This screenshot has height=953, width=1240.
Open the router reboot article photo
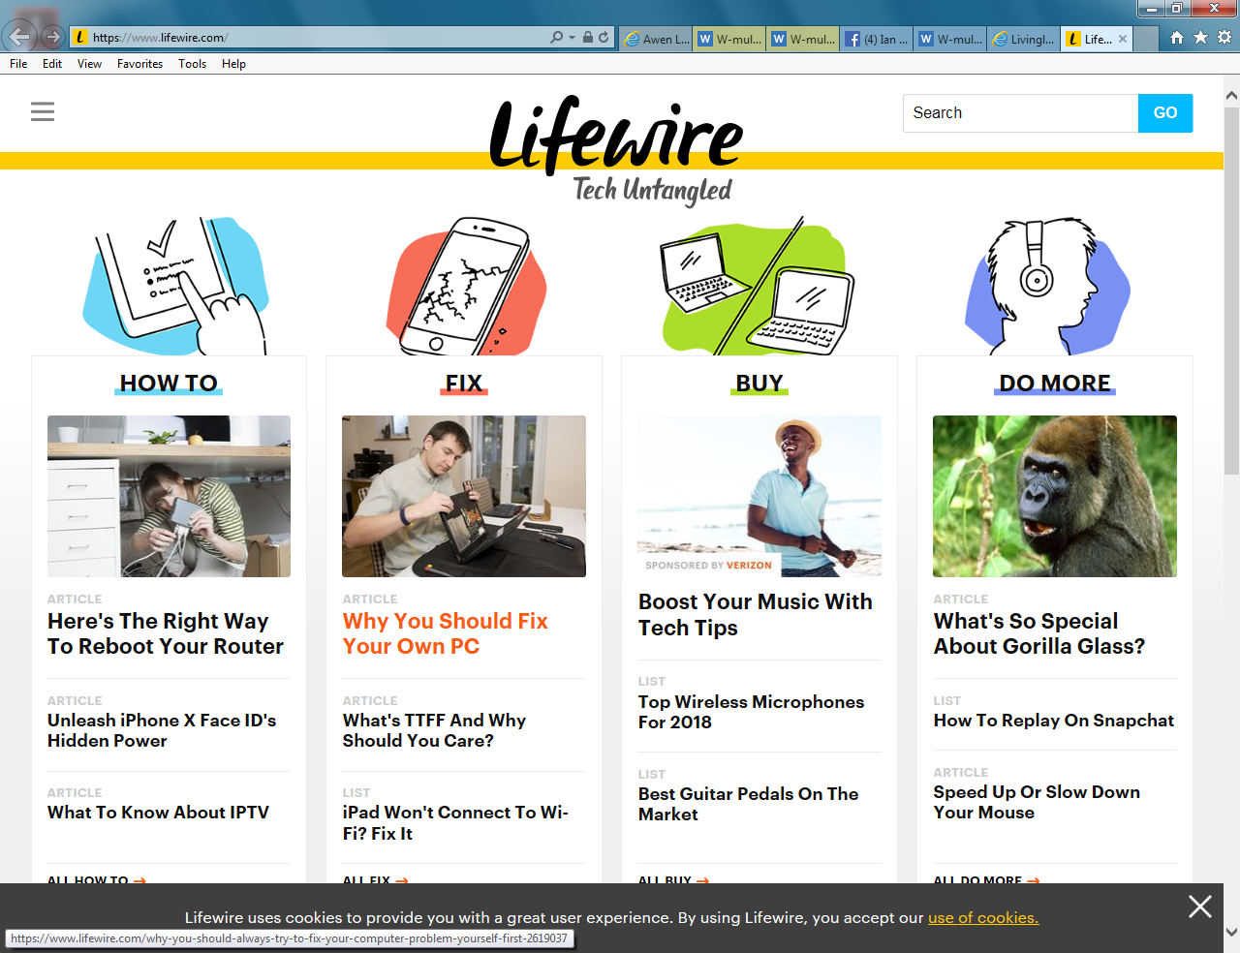(x=169, y=496)
